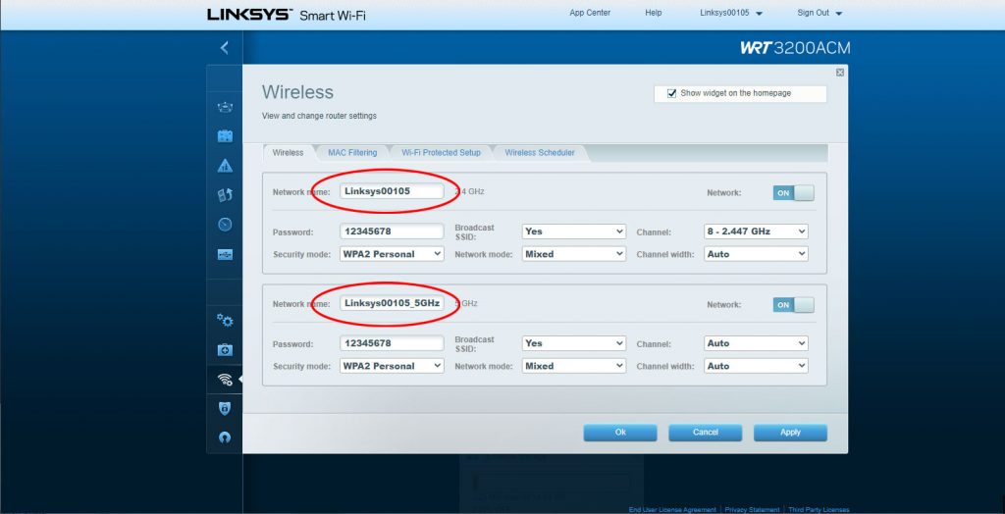This screenshot has width=1005, height=514.
Task: Collapse sidebar with the back chevron
Action: [x=225, y=47]
